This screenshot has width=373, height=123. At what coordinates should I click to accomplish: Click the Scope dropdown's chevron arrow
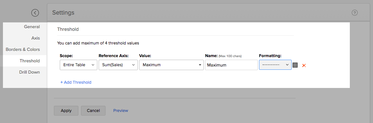(93, 65)
